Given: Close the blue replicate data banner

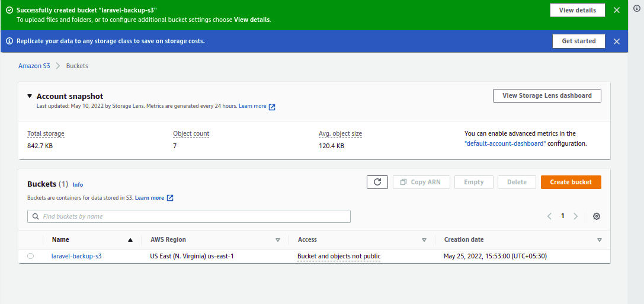Looking at the screenshot, I should coord(617,41).
